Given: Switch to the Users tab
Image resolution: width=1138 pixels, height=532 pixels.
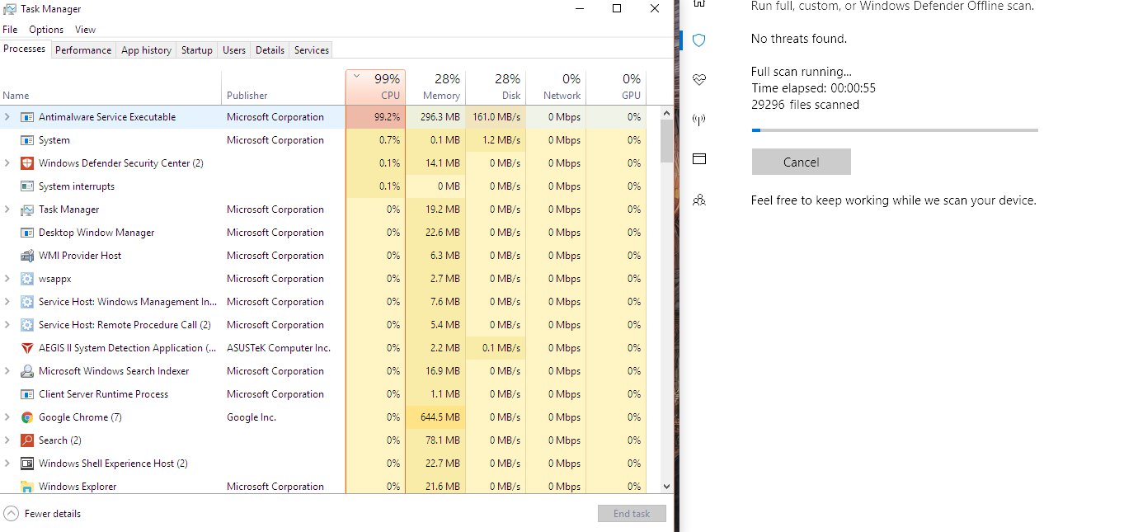Looking at the screenshot, I should [x=234, y=50].
